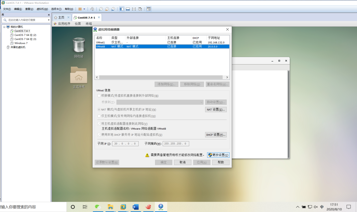The image size is (357, 212).
Task: Collapse the 我的计算机 tree node
Action: tap(4, 27)
